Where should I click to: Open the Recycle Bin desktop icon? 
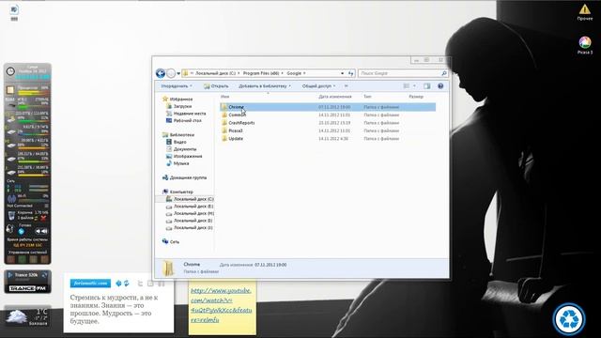pyautogui.click(x=569, y=319)
